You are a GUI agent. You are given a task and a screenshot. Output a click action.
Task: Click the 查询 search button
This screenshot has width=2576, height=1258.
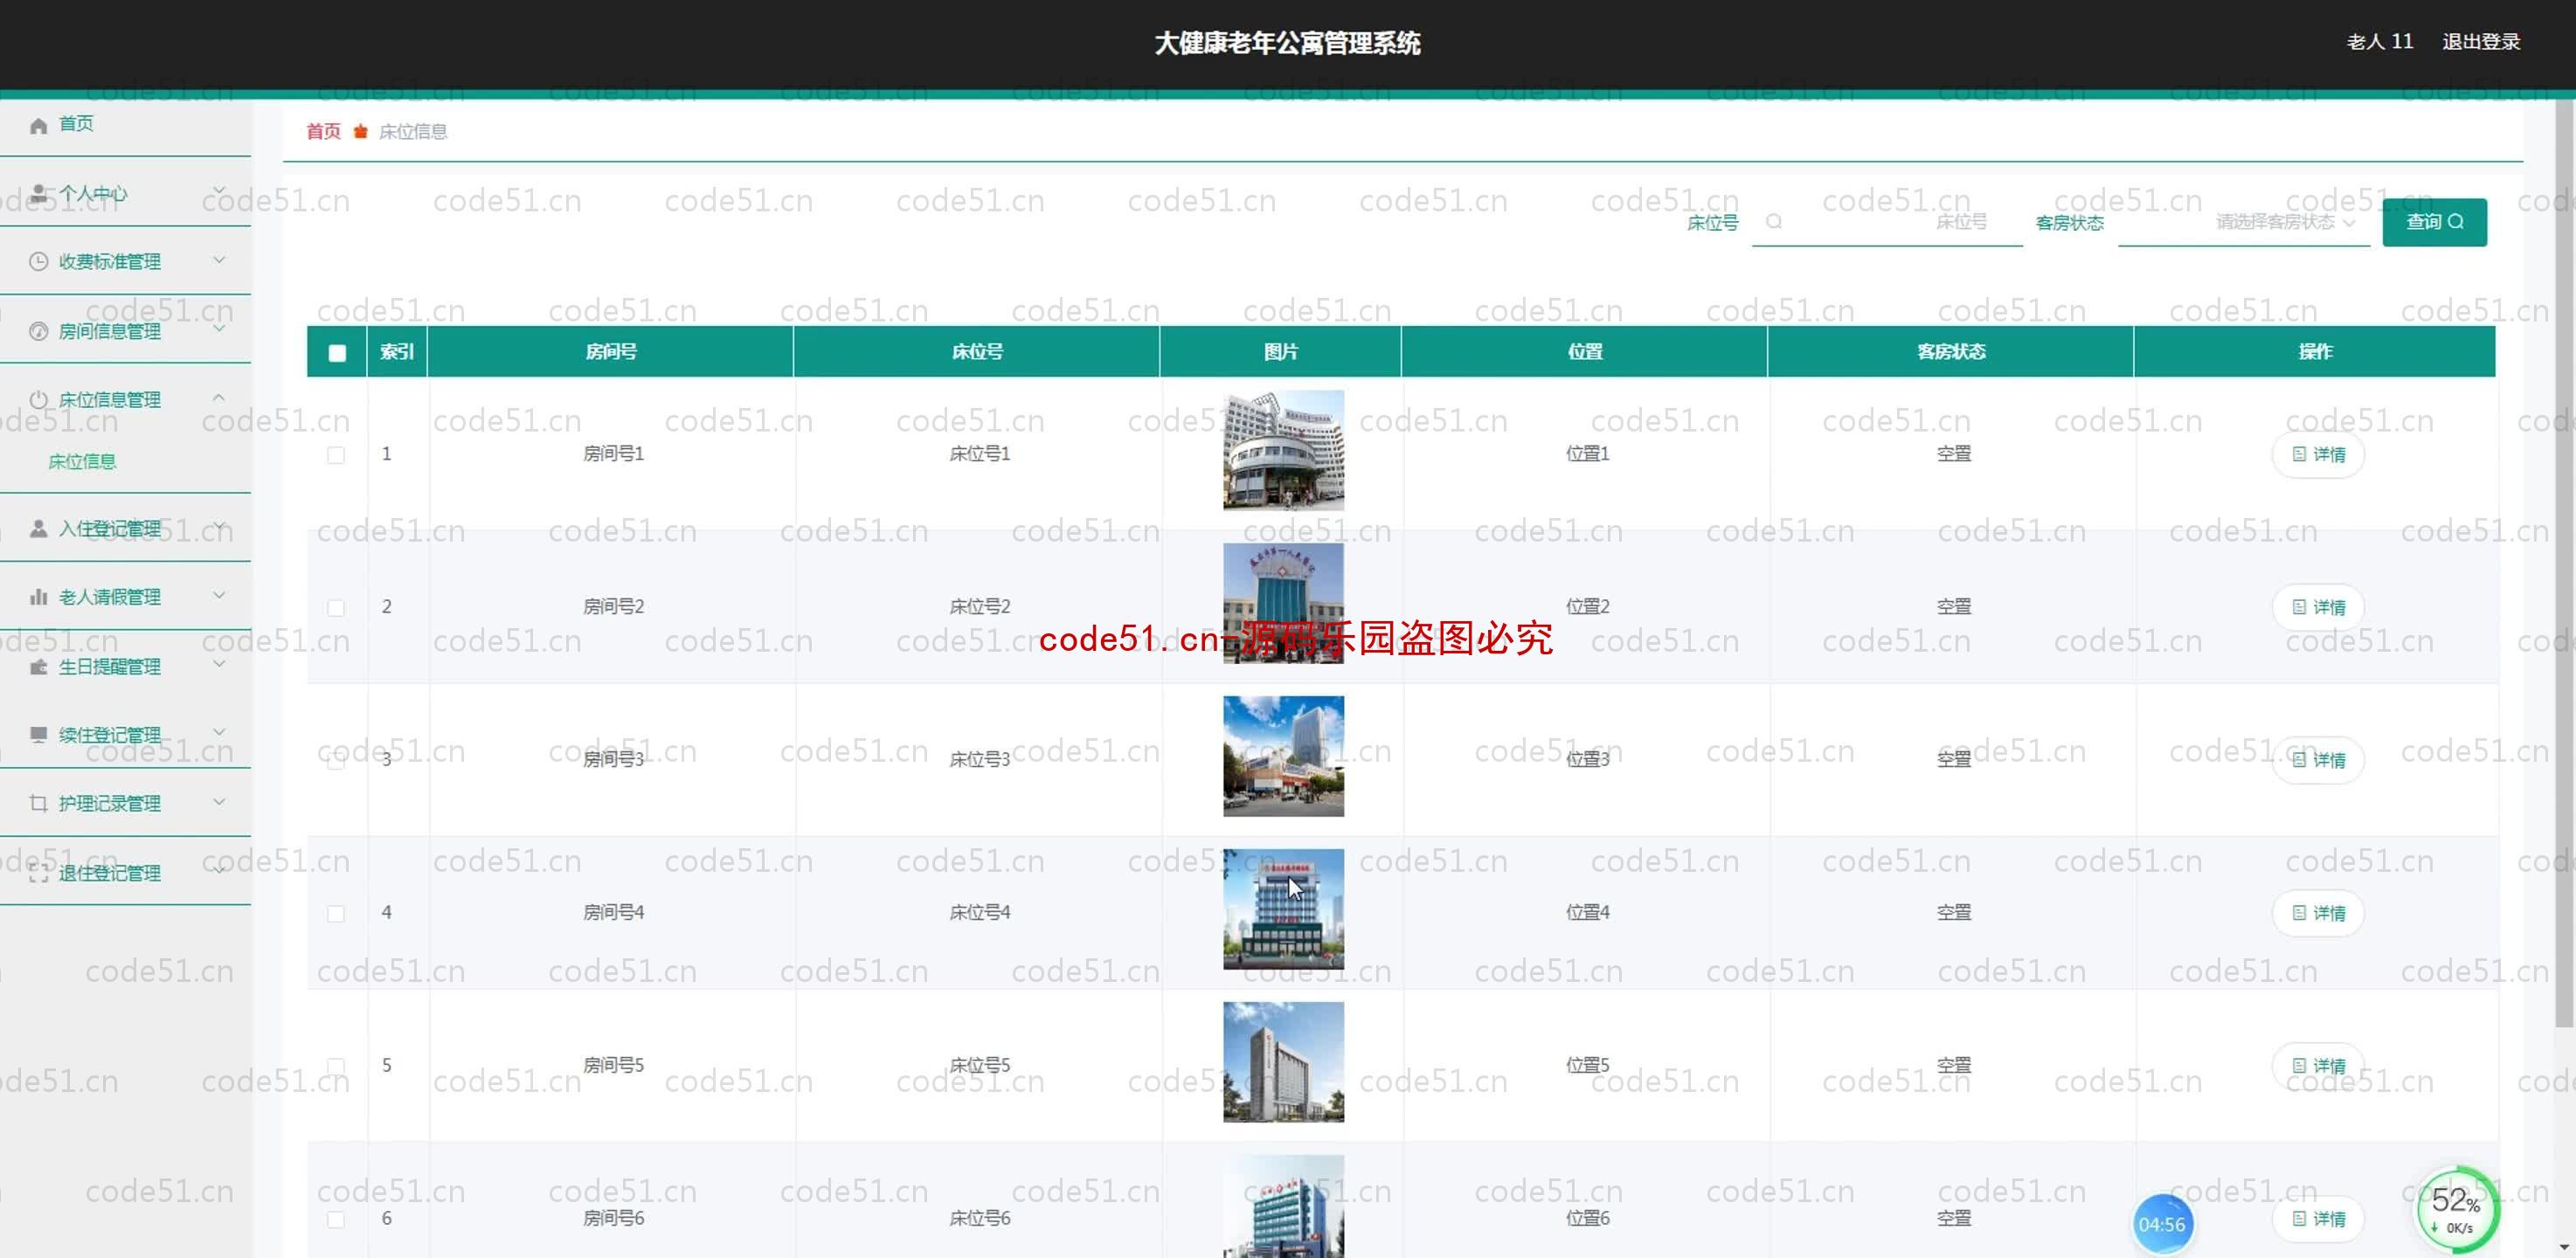[2434, 222]
